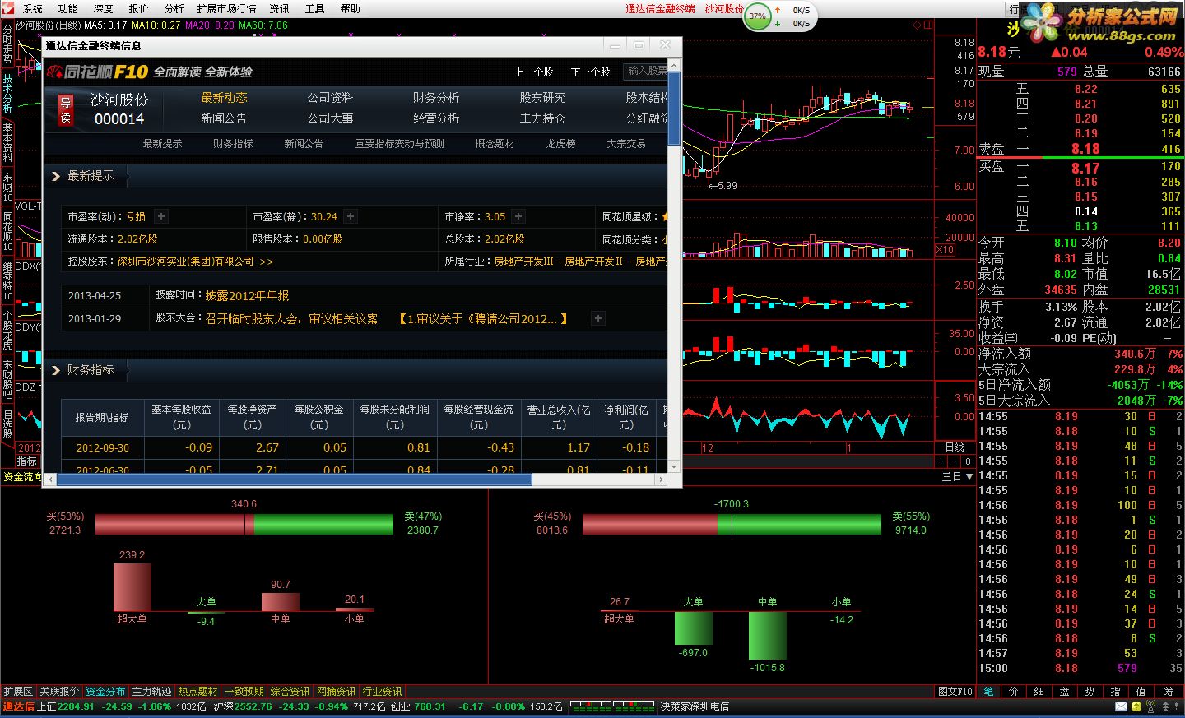1185x718 pixels.
Task: Open the 日线 period selector
Action: click(x=955, y=447)
